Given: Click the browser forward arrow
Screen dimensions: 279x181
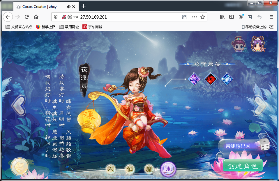Looking at the screenshot, I should (17, 17).
